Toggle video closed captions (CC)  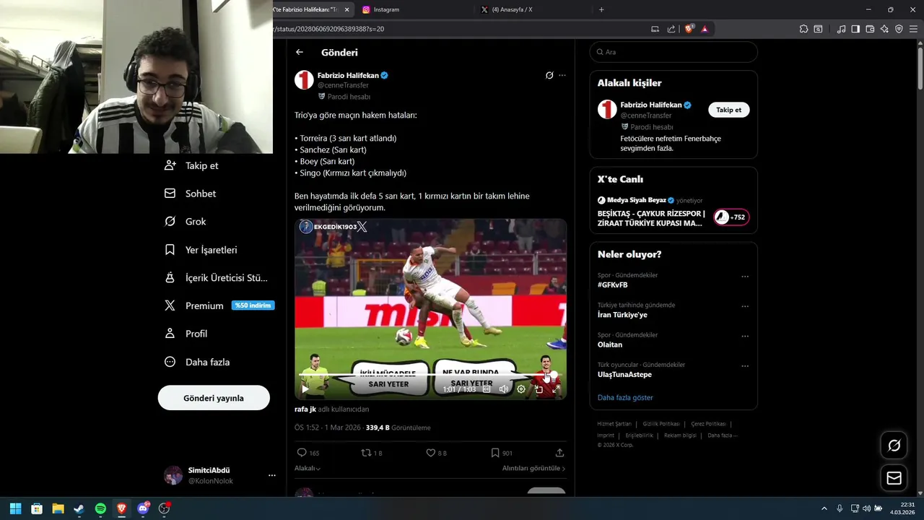point(487,389)
